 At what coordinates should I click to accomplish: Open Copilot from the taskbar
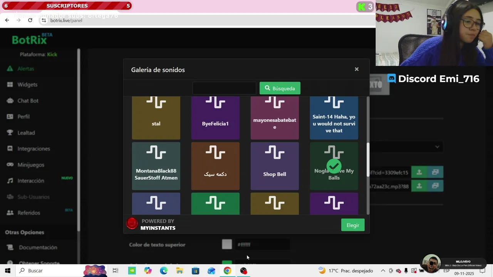tap(148, 271)
